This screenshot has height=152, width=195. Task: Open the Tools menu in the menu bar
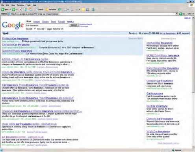pyautogui.click(x=28, y=5)
